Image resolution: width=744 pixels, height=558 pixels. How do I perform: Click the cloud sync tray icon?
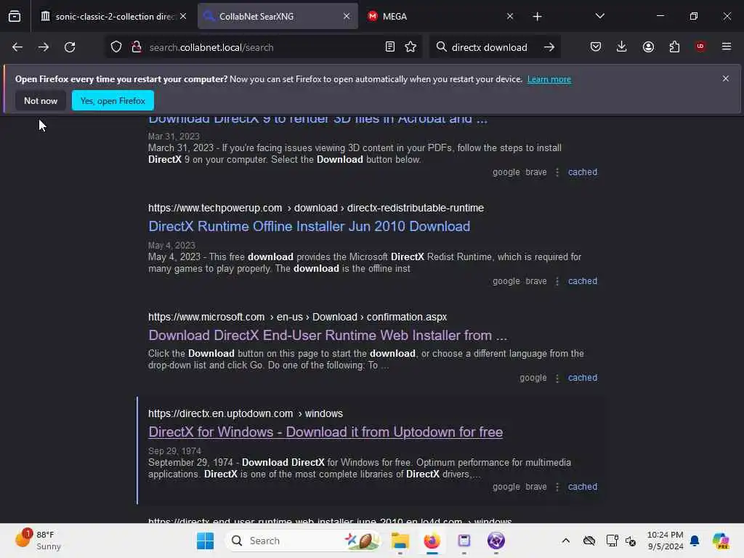pyautogui.click(x=589, y=541)
